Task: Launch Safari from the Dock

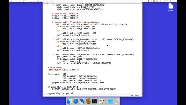Action: tap(76, 101)
